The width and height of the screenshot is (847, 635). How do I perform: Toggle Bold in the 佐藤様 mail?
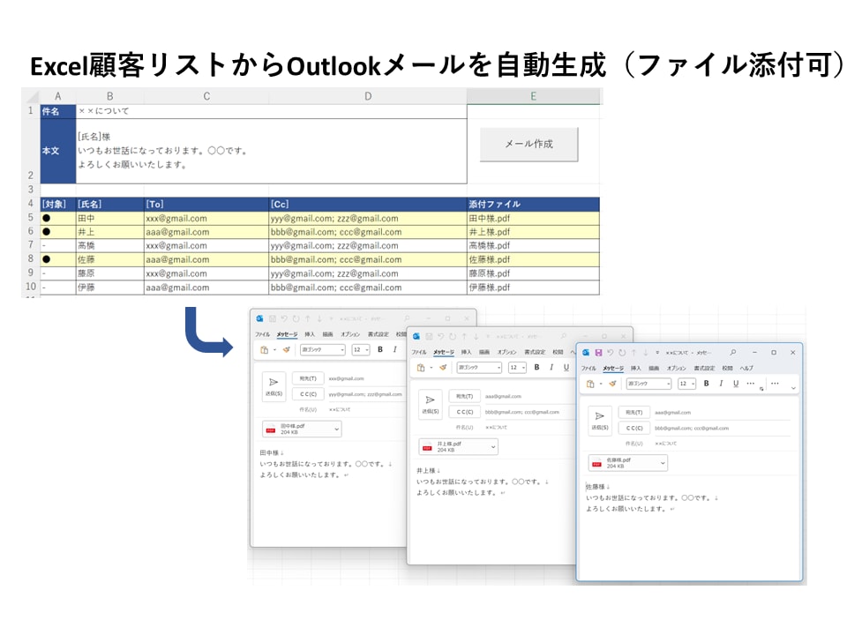[x=706, y=384]
